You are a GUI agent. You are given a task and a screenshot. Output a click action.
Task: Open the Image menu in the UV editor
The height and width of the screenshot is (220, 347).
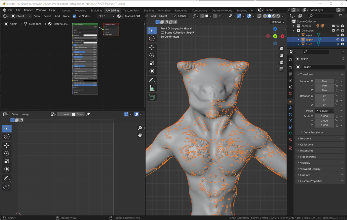click(x=25, y=114)
